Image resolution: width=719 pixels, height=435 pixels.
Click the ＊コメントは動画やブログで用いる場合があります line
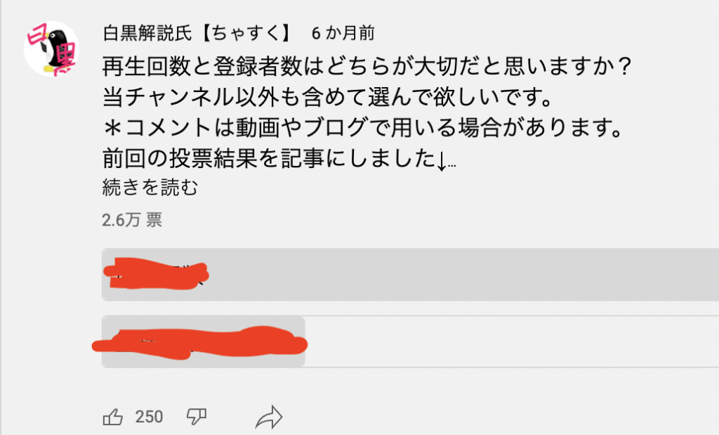pos(362,128)
